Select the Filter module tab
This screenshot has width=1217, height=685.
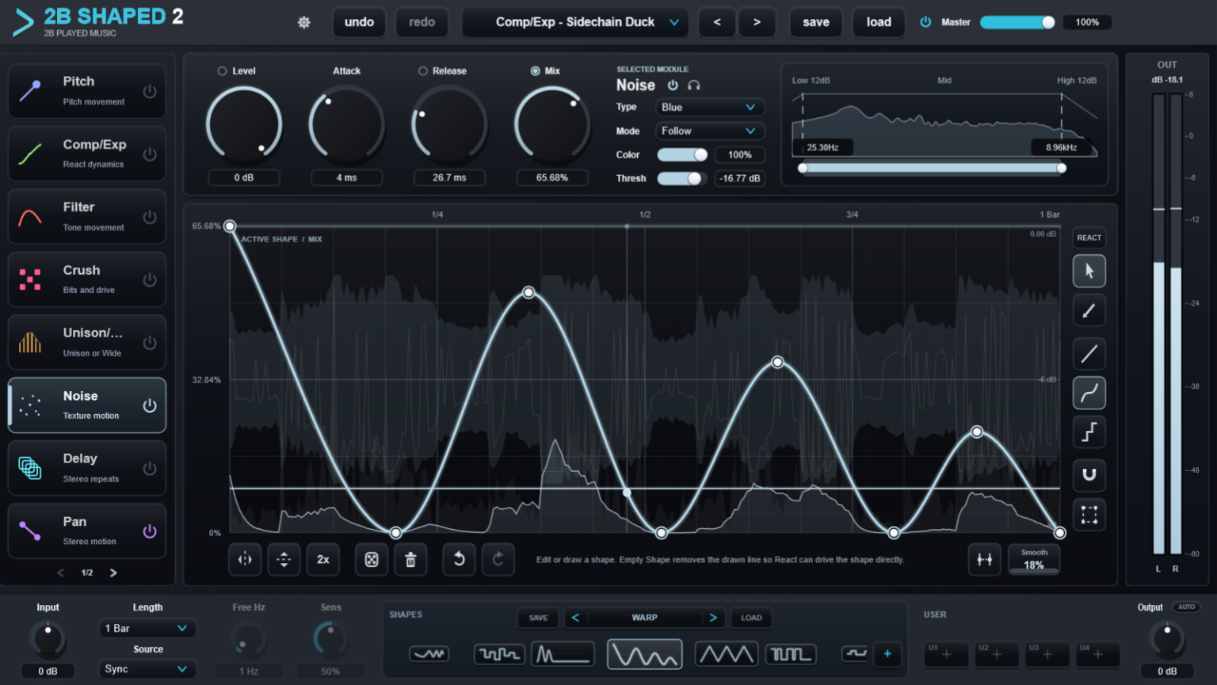(87, 216)
